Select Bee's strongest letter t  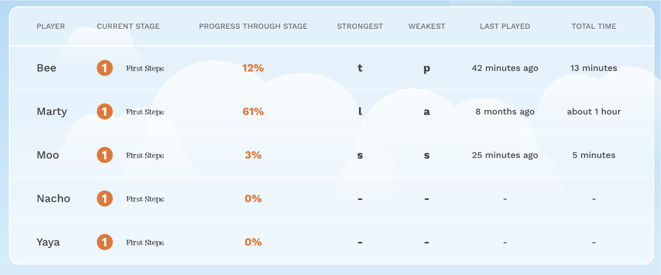click(360, 68)
